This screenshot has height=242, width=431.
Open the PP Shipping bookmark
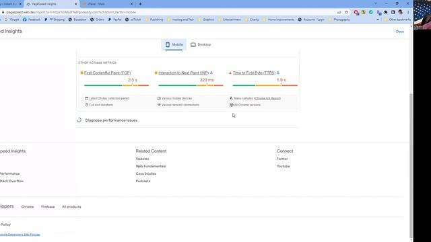pos(55,19)
